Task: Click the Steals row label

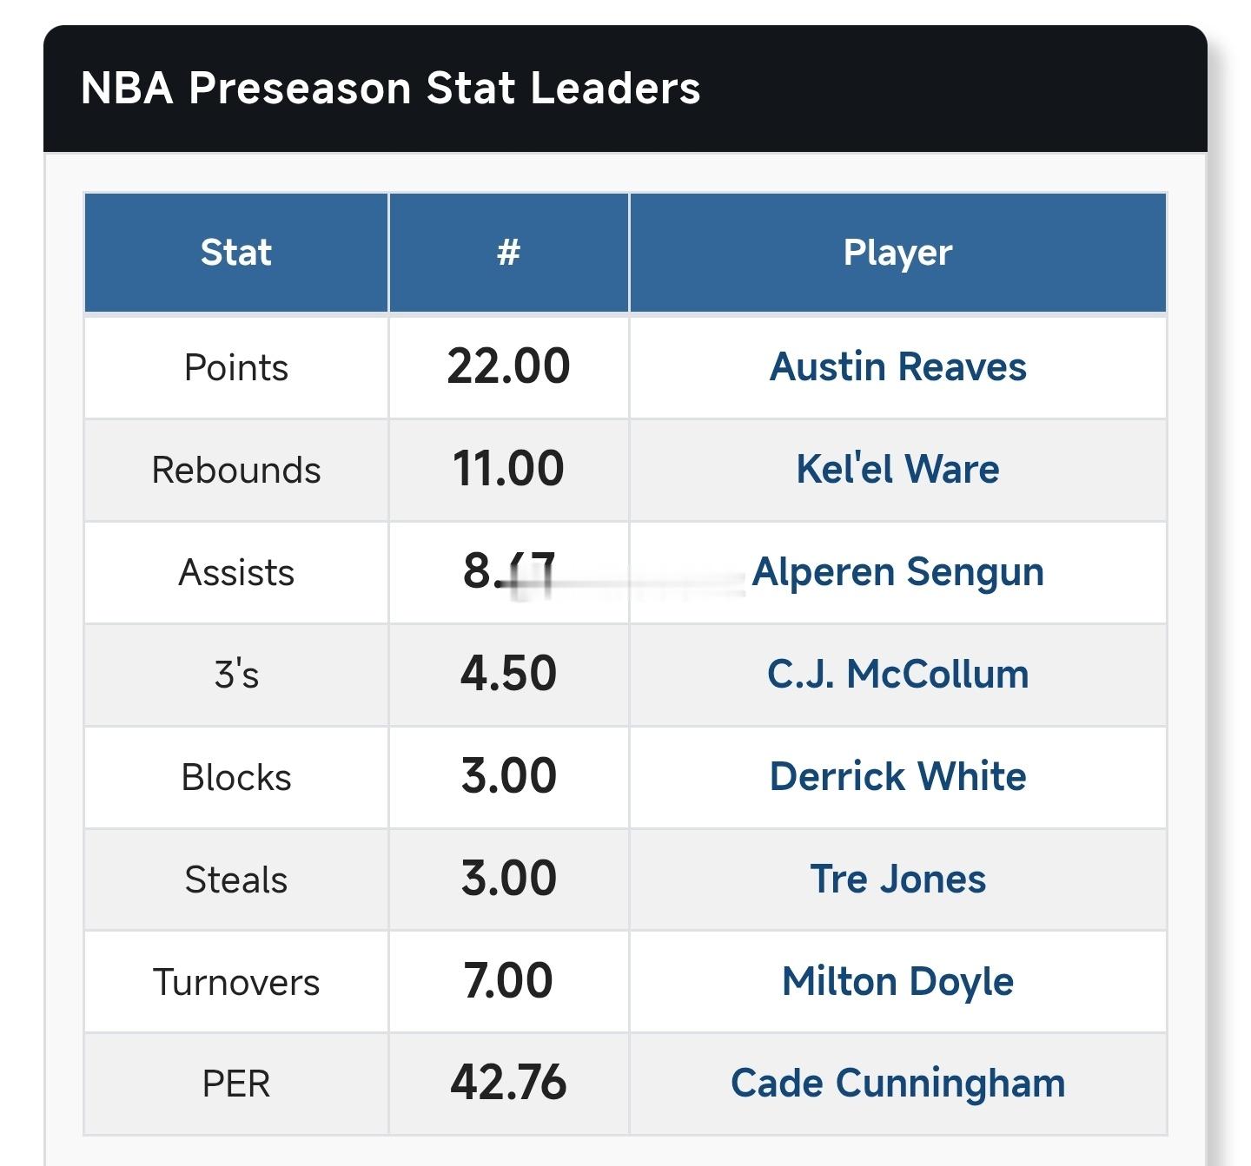Action: (x=235, y=879)
